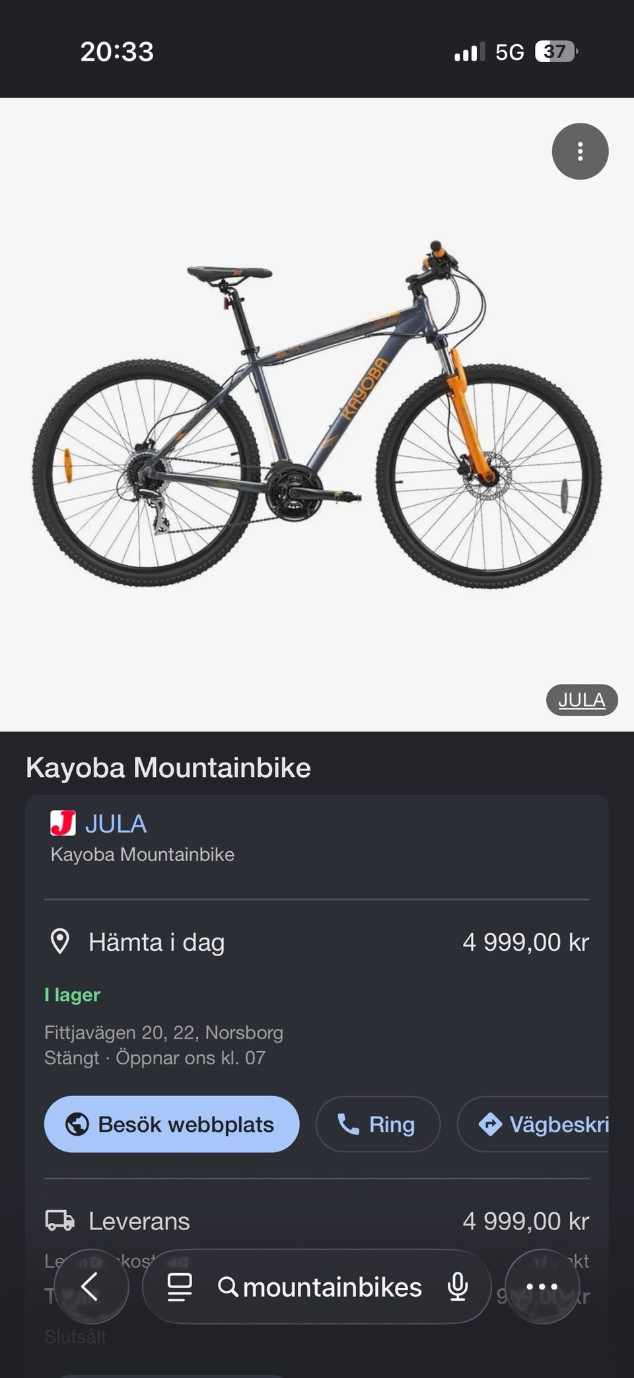Tap the delivery truck icon by Leverans
The image size is (634, 1378).
click(60, 1221)
